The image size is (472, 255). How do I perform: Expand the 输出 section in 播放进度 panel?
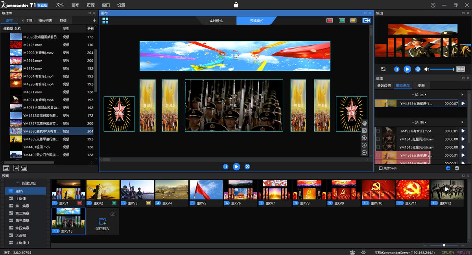coord(463,94)
